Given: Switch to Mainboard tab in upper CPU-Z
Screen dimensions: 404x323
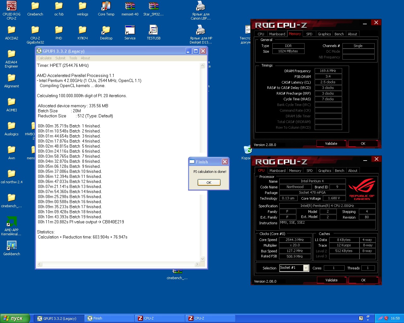Looking at the screenshot, I should [x=277, y=34].
